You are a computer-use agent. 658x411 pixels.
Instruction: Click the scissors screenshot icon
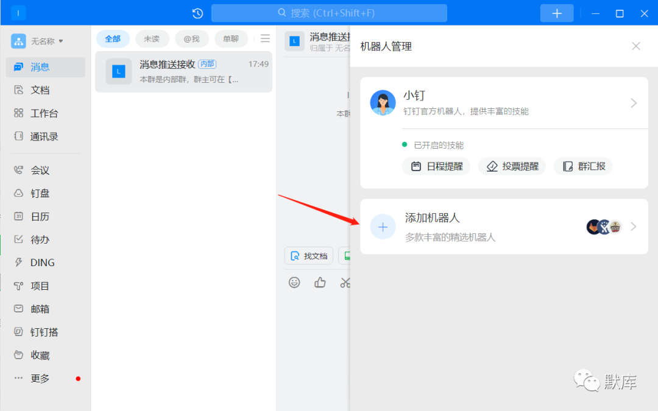pyautogui.click(x=345, y=283)
